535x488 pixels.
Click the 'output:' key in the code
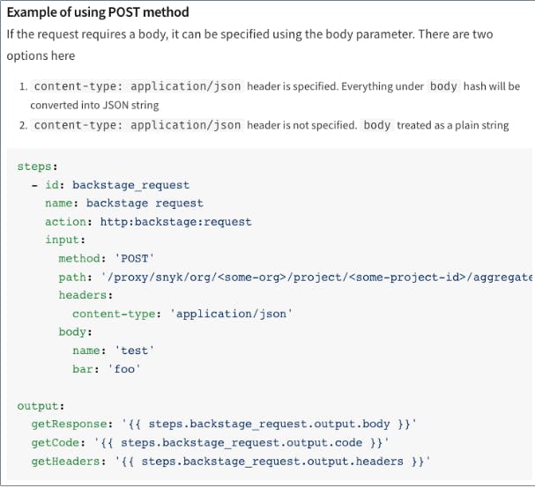[x=41, y=406]
